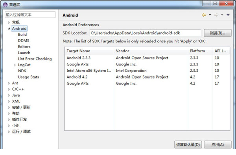Screen dimensions: 236x155
Task: Select the 小组 category label
Action: [16, 126]
